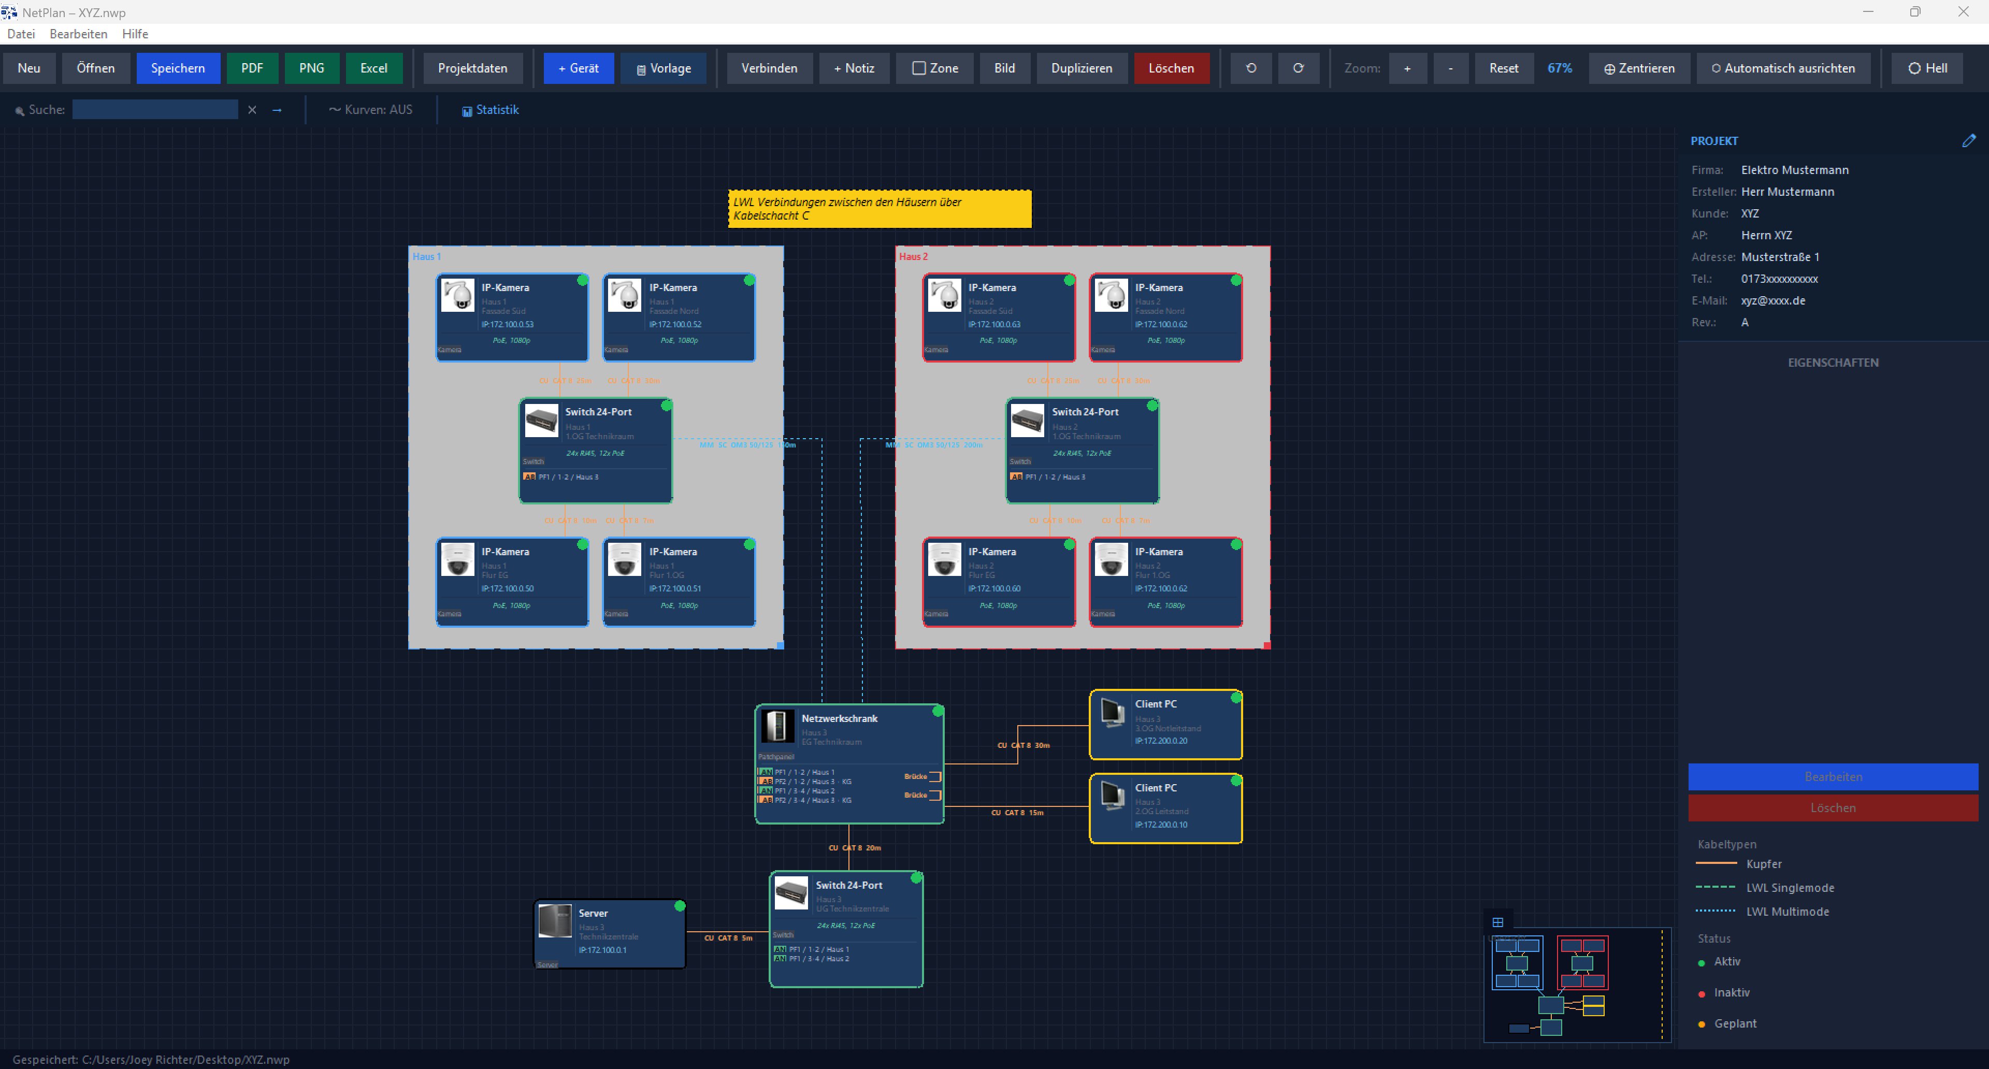Select the Server device icon
This screenshot has width=1989, height=1069.
coord(554,921)
